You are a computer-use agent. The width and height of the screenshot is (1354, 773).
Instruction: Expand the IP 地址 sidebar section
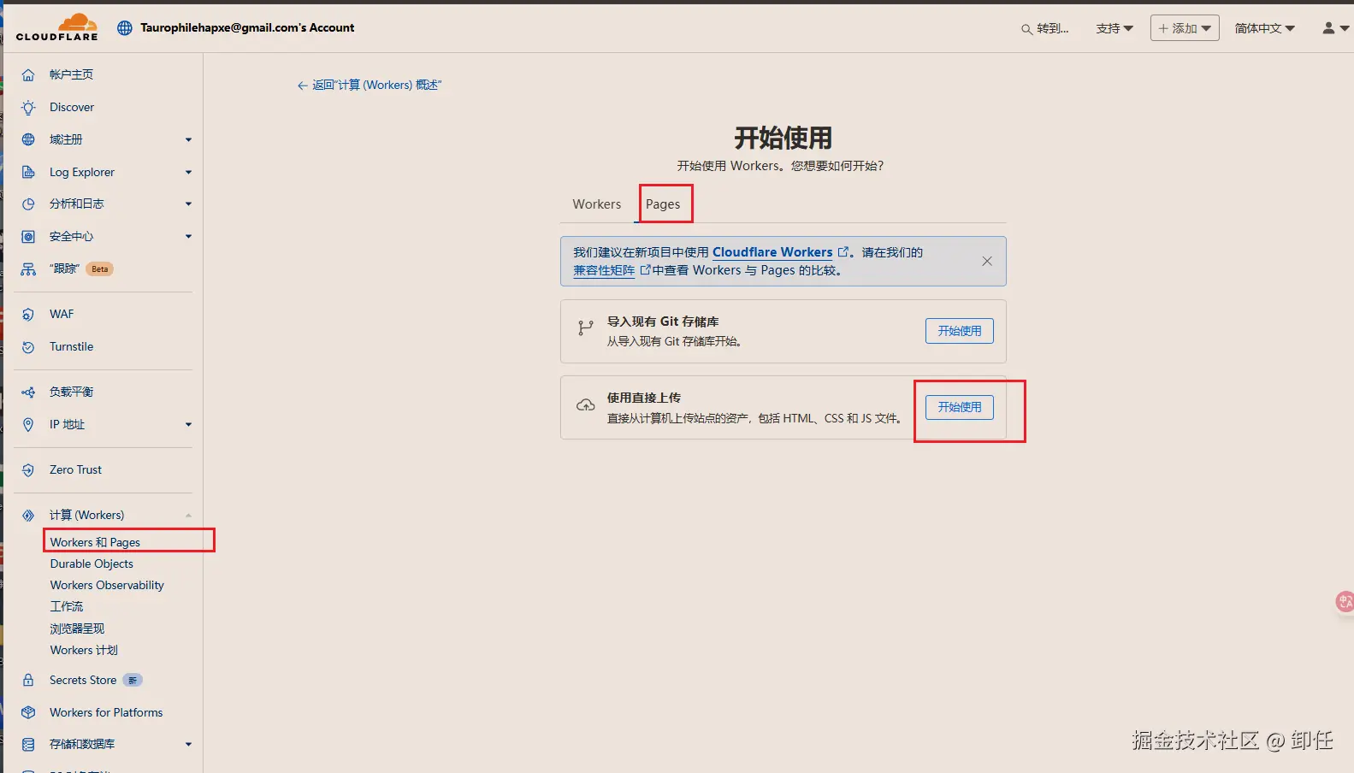click(x=188, y=425)
